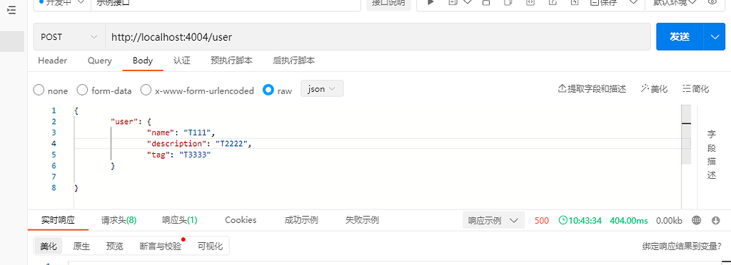The image size is (731, 265).
Task: Click the request URL input field
Action: 378,37
